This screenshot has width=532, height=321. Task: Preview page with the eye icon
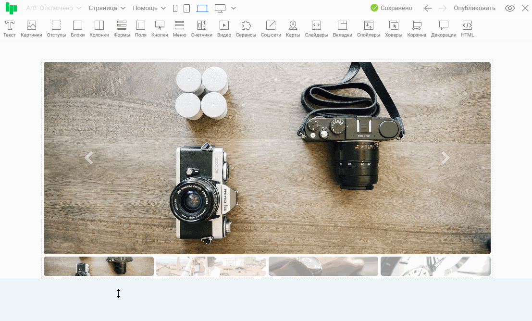(510, 8)
